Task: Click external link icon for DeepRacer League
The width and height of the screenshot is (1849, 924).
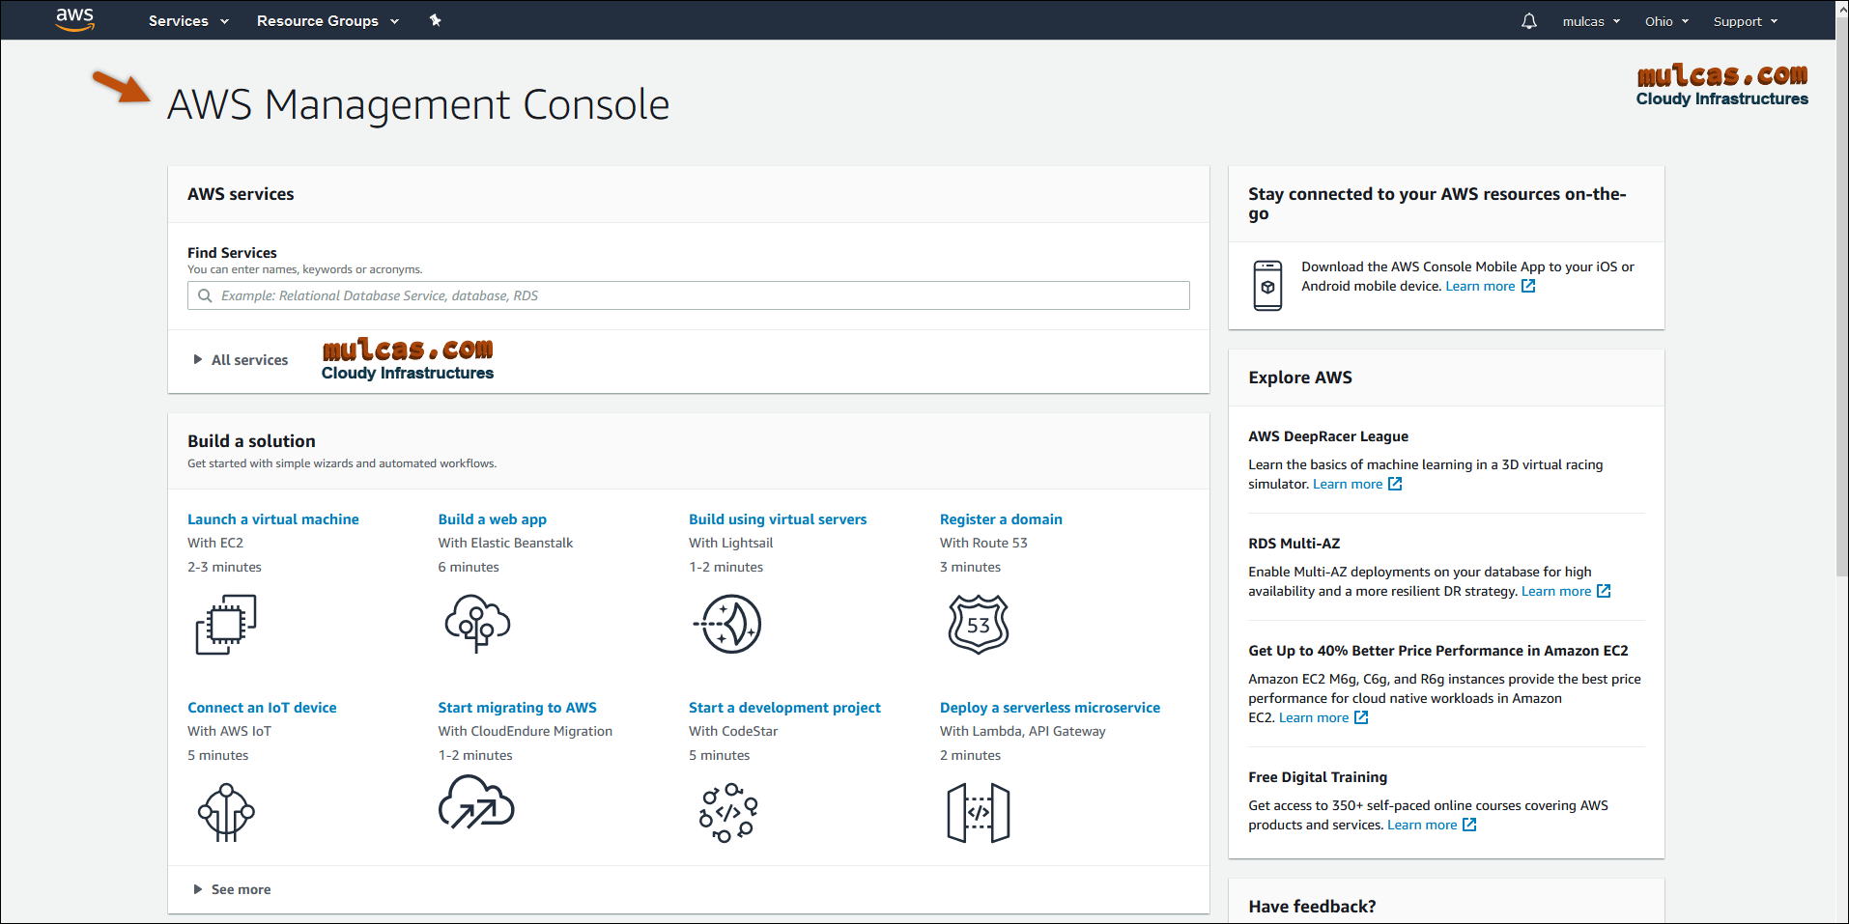Action: pyautogui.click(x=1395, y=484)
